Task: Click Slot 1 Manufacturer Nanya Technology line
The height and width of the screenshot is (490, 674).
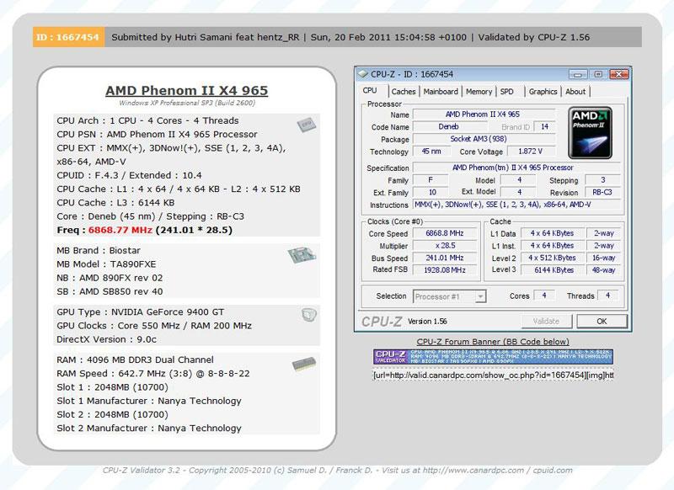Action: pos(149,401)
